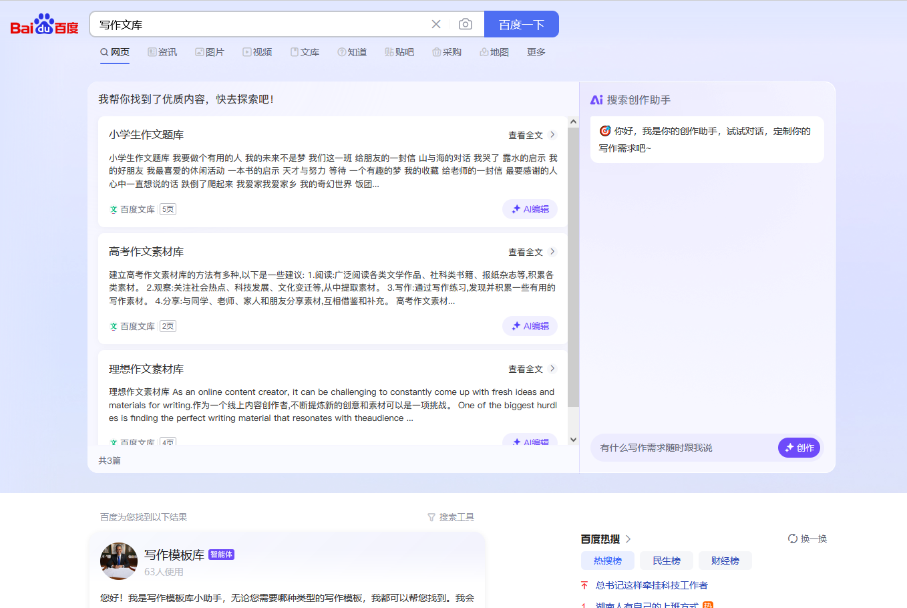Screen dimensions: 907x608
Task: Click the results list scroll-up arrow
Action: 573,122
